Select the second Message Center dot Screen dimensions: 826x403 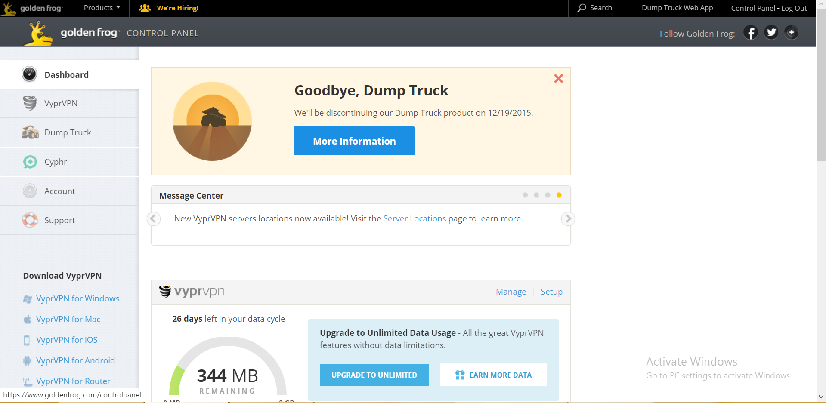point(536,195)
